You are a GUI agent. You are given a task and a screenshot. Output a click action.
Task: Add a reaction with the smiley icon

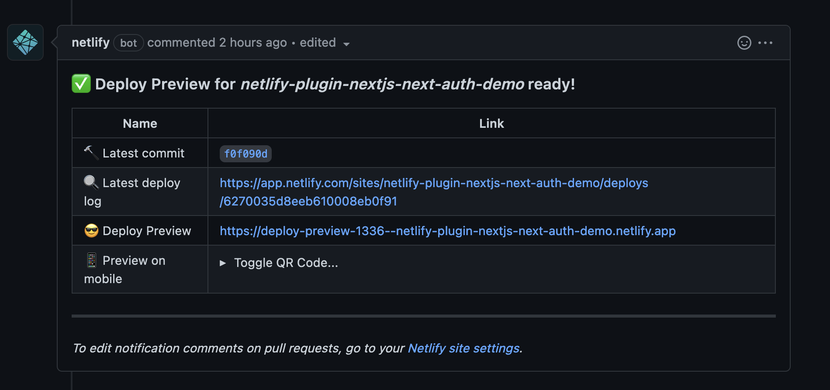coord(744,43)
